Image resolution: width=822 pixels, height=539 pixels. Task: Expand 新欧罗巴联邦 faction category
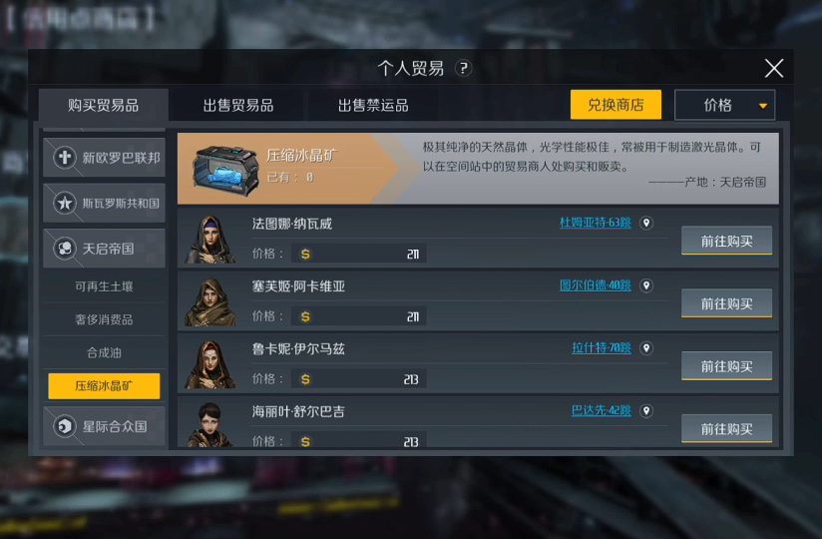click(104, 158)
